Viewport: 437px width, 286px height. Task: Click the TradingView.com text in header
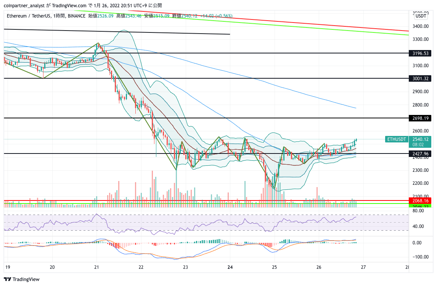click(x=69, y=5)
